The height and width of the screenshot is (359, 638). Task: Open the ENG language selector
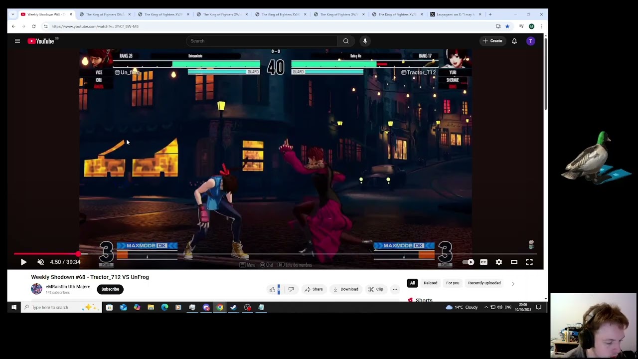pyautogui.click(x=508, y=307)
